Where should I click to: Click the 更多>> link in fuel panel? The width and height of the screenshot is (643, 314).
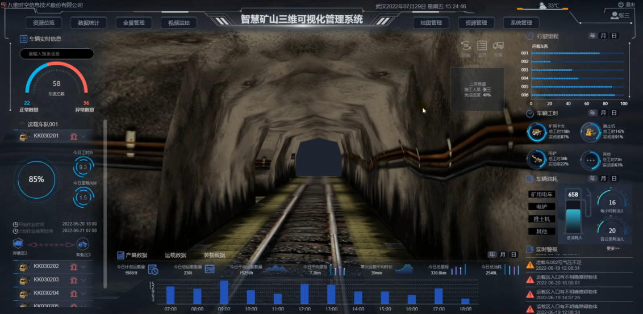[613, 248]
